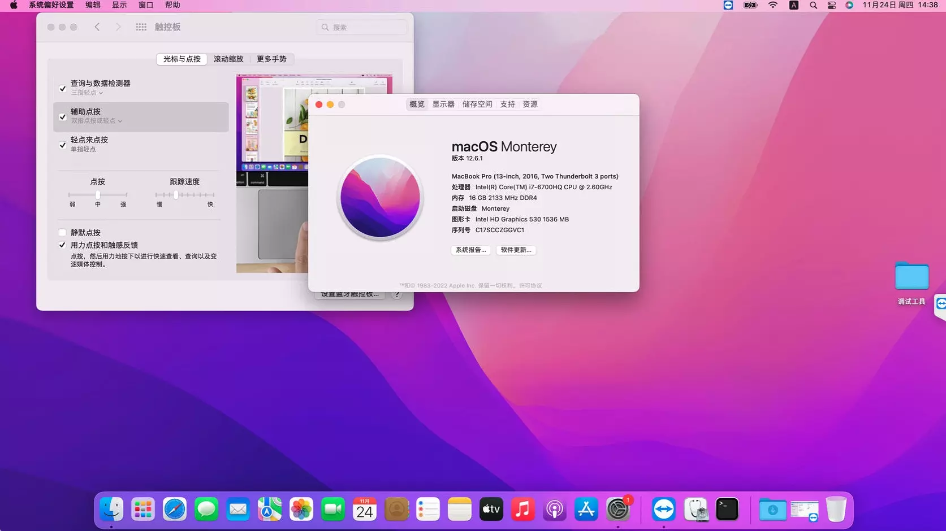Viewport: 946px width, 531px height.
Task: Launch FaceTime from the Dock
Action: coord(332,509)
